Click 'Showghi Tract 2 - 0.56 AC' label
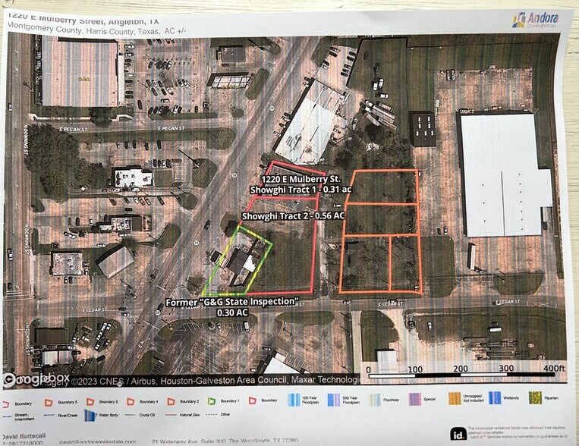Screen dimensions: 579x446 click(293, 215)
